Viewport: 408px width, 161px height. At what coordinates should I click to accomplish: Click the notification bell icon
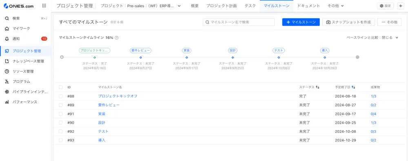point(7,39)
